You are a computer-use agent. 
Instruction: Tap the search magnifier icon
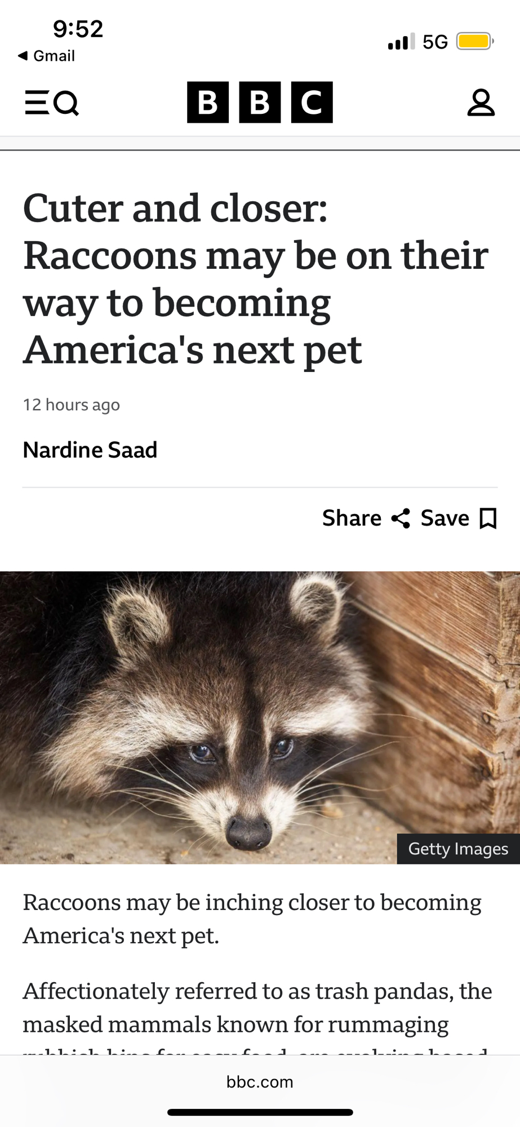[66, 103]
